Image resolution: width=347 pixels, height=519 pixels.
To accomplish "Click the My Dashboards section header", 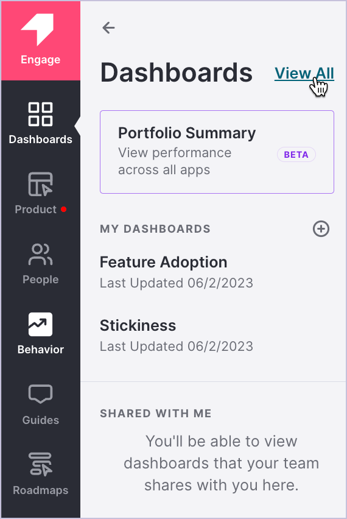I will pyautogui.click(x=155, y=229).
